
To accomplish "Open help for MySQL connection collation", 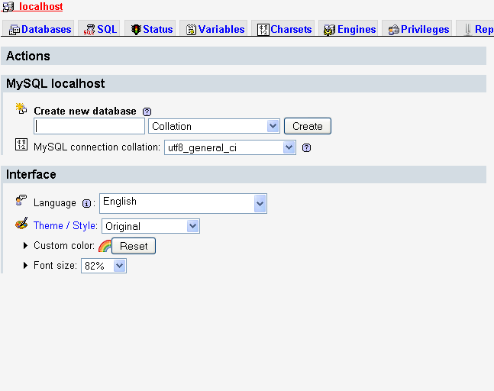I will coord(306,147).
